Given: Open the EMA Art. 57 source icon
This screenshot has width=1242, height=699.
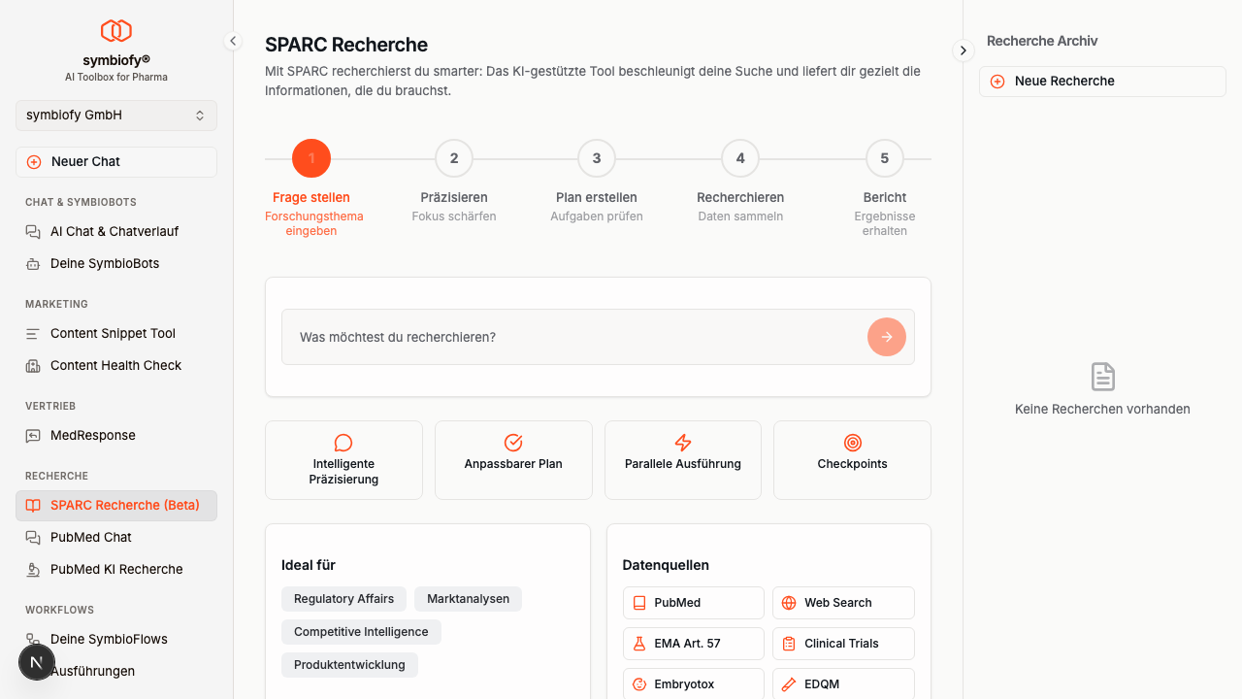Looking at the screenshot, I should click(639, 643).
